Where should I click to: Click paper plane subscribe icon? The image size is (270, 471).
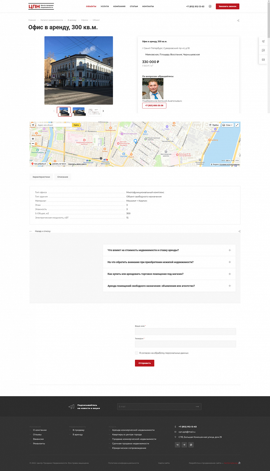(71, 407)
